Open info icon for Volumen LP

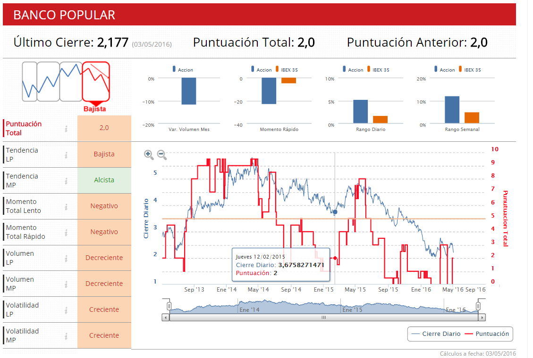pyautogui.click(x=66, y=258)
